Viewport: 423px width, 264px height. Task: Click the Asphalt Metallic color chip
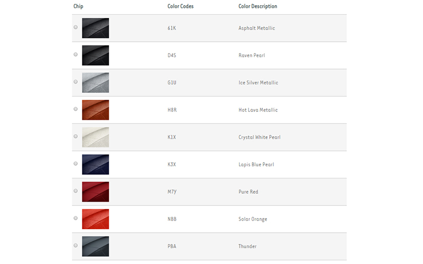(95, 28)
